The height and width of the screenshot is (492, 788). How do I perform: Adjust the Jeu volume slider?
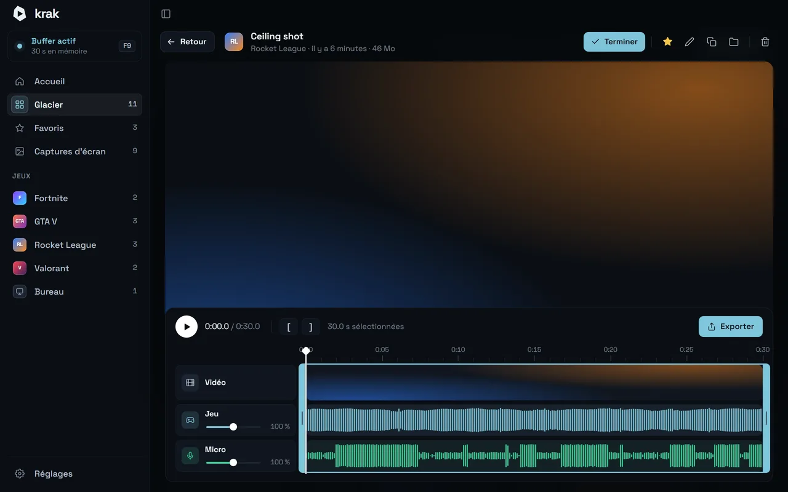click(233, 427)
